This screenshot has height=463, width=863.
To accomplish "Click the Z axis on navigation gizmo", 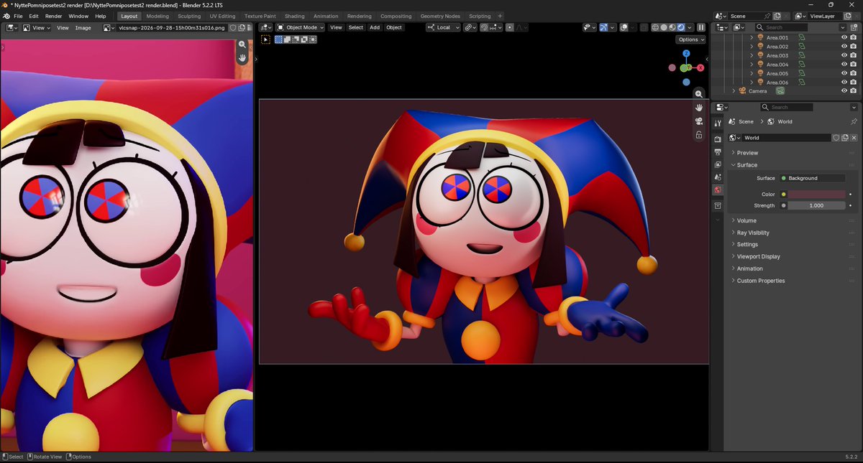I will pyautogui.click(x=686, y=53).
